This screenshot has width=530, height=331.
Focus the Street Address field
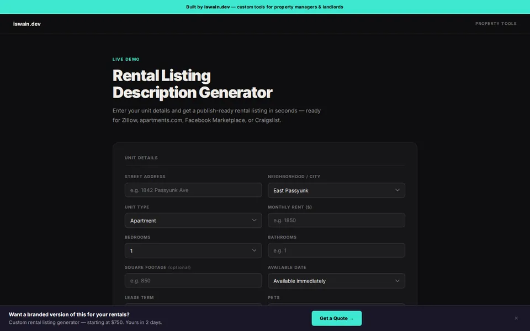pos(193,190)
